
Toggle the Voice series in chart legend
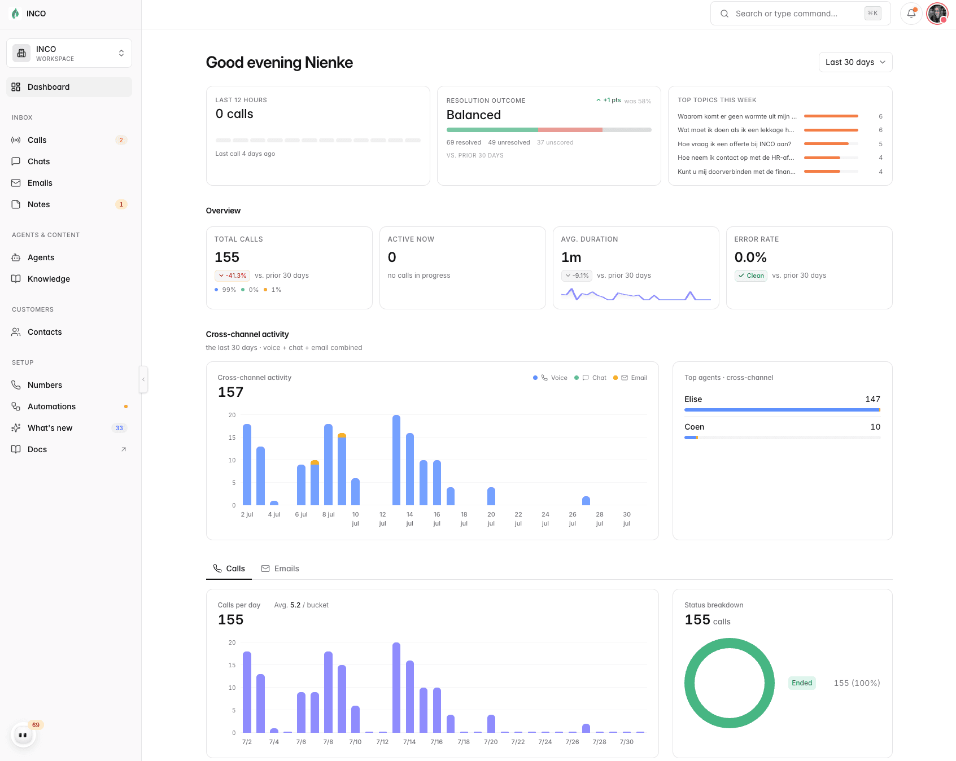pyautogui.click(x=551, y=378)
